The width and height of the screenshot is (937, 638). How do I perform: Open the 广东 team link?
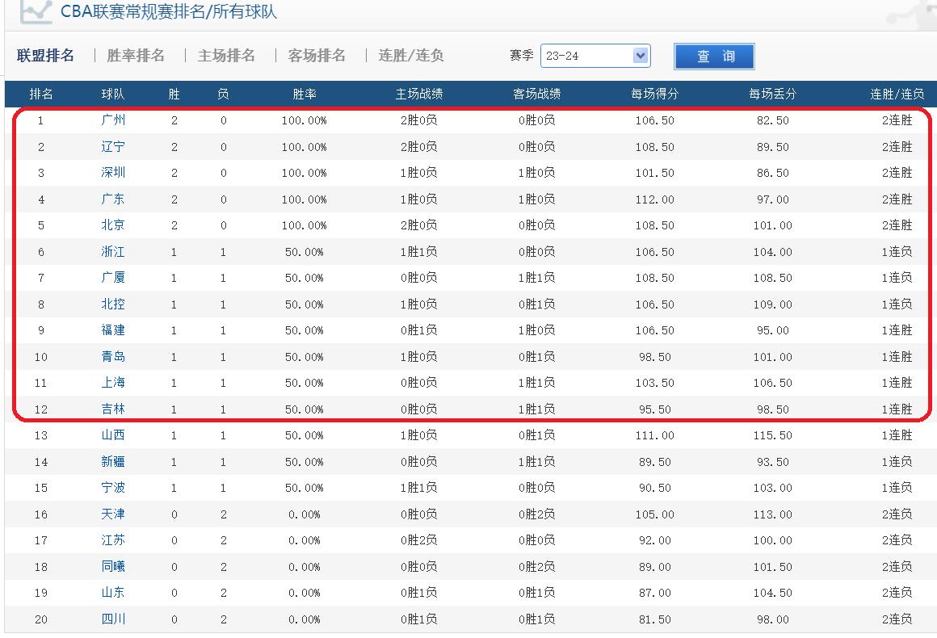pyautogui.click(x=113, y=199)
